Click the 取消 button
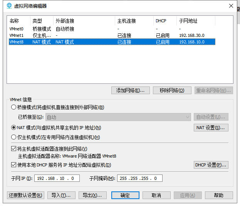Screen dimensions: 240x206 [156, 195]
